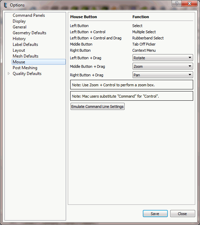Open the Display options category

[19, 21]
